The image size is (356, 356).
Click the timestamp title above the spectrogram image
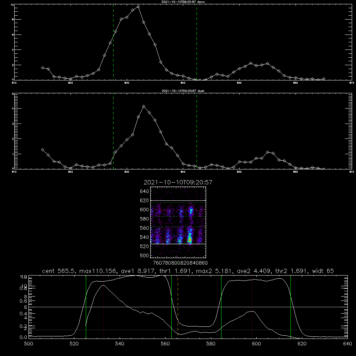(178, 182)
